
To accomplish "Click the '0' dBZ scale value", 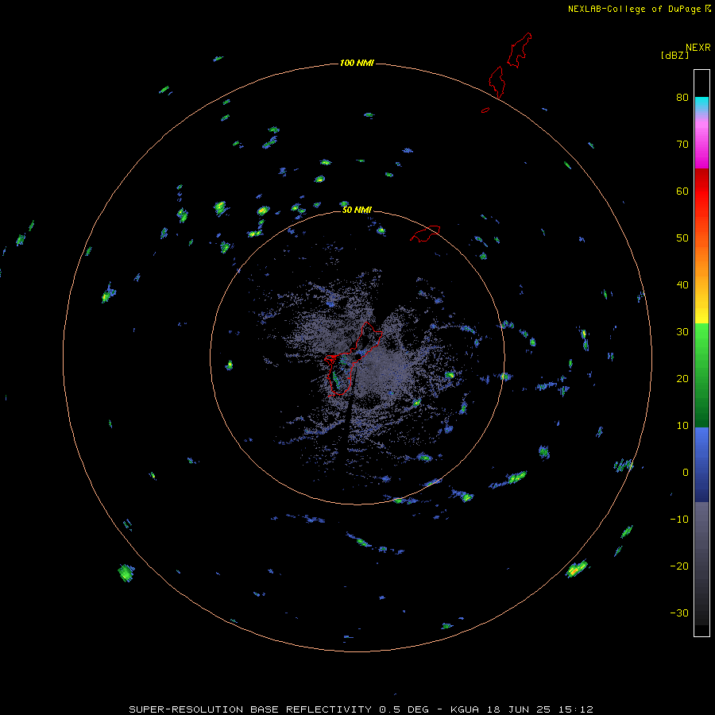I will click(686, 473).
